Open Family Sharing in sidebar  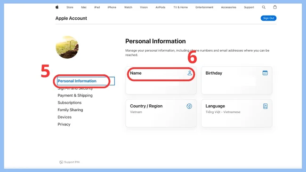point(70,110)
